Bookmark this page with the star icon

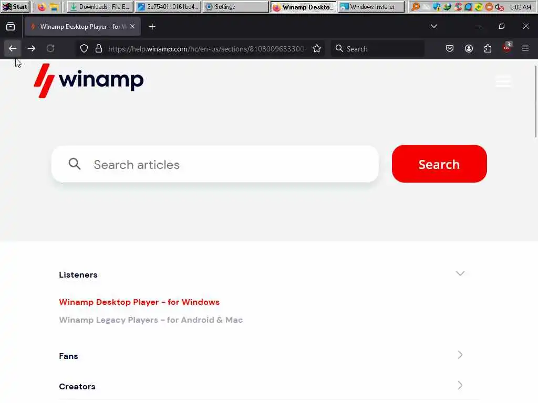click(x=317, y=49)
